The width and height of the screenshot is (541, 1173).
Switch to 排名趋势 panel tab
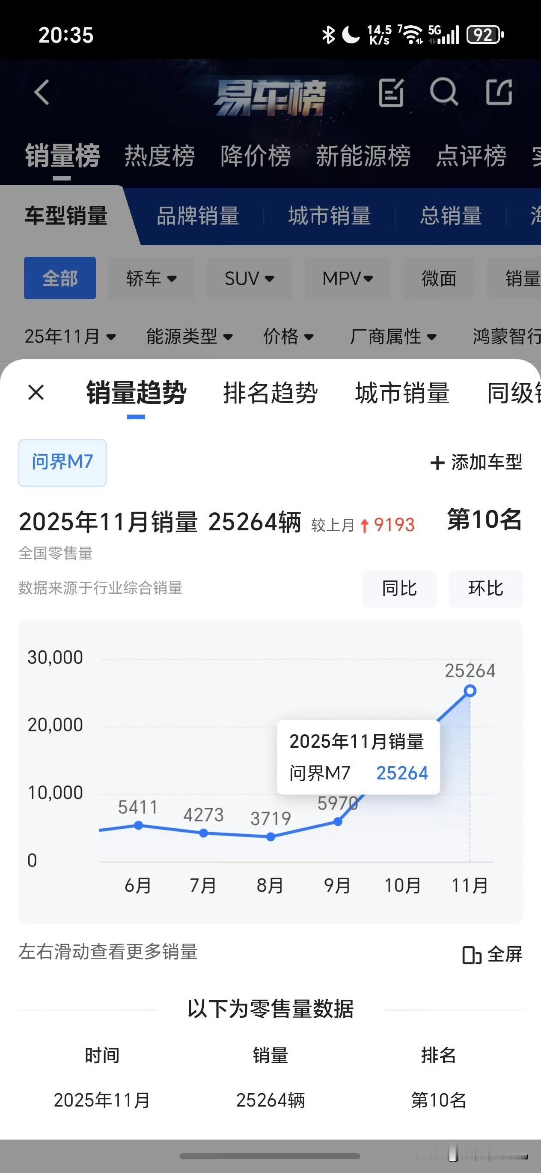pyautogui.click(x=270, y=393)
